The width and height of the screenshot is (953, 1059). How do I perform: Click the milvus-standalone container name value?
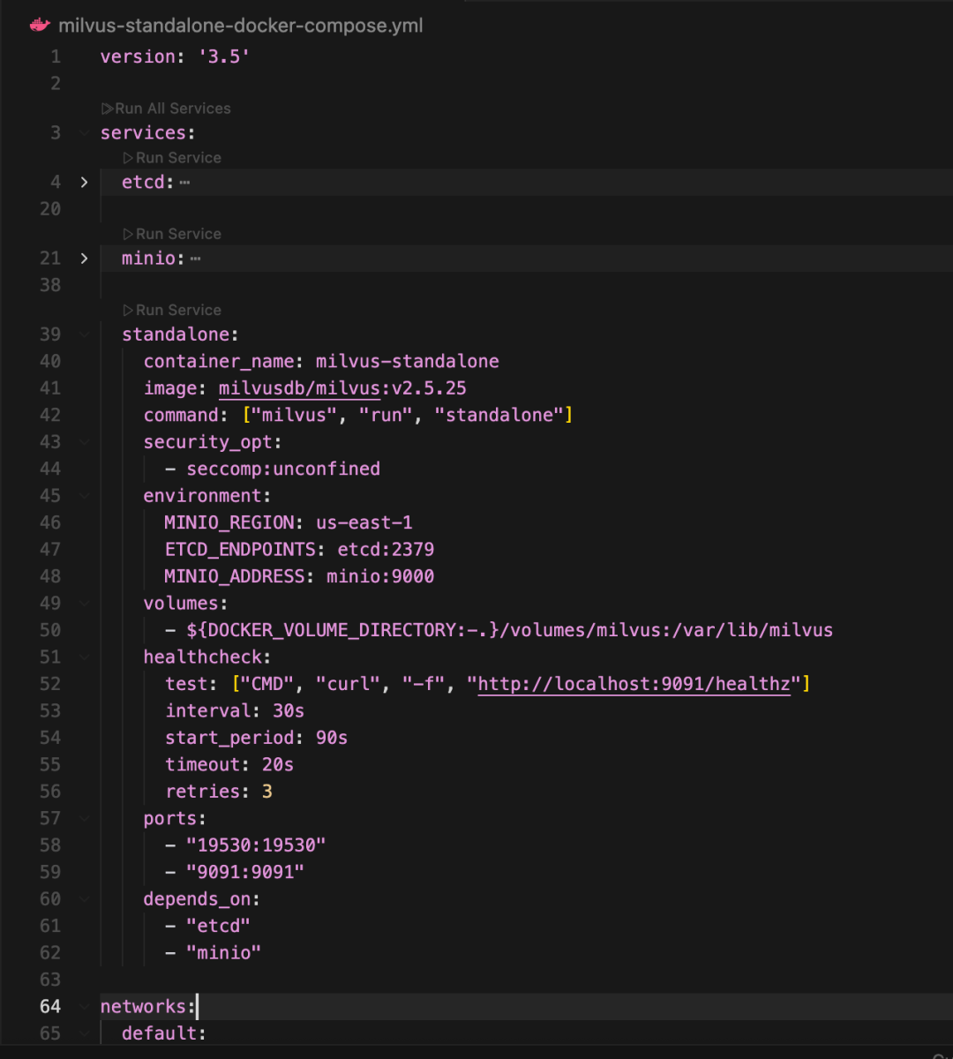tap(408, 361)
